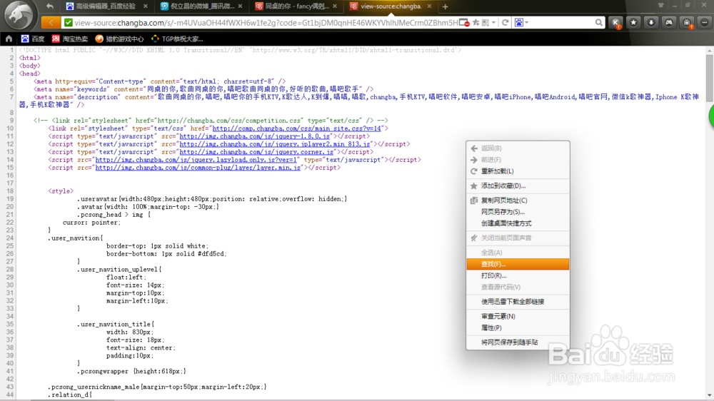
Task: Go back with the orange back button
Action: coord(51,22)
